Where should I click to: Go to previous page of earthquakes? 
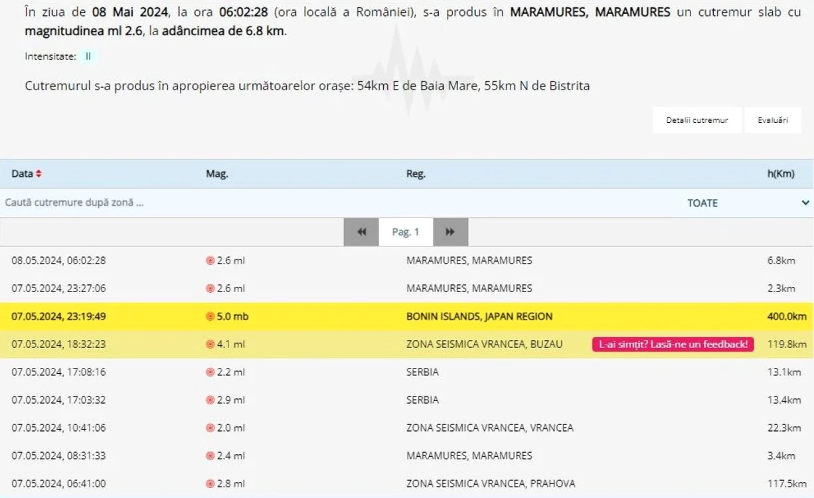click(361, 232)
